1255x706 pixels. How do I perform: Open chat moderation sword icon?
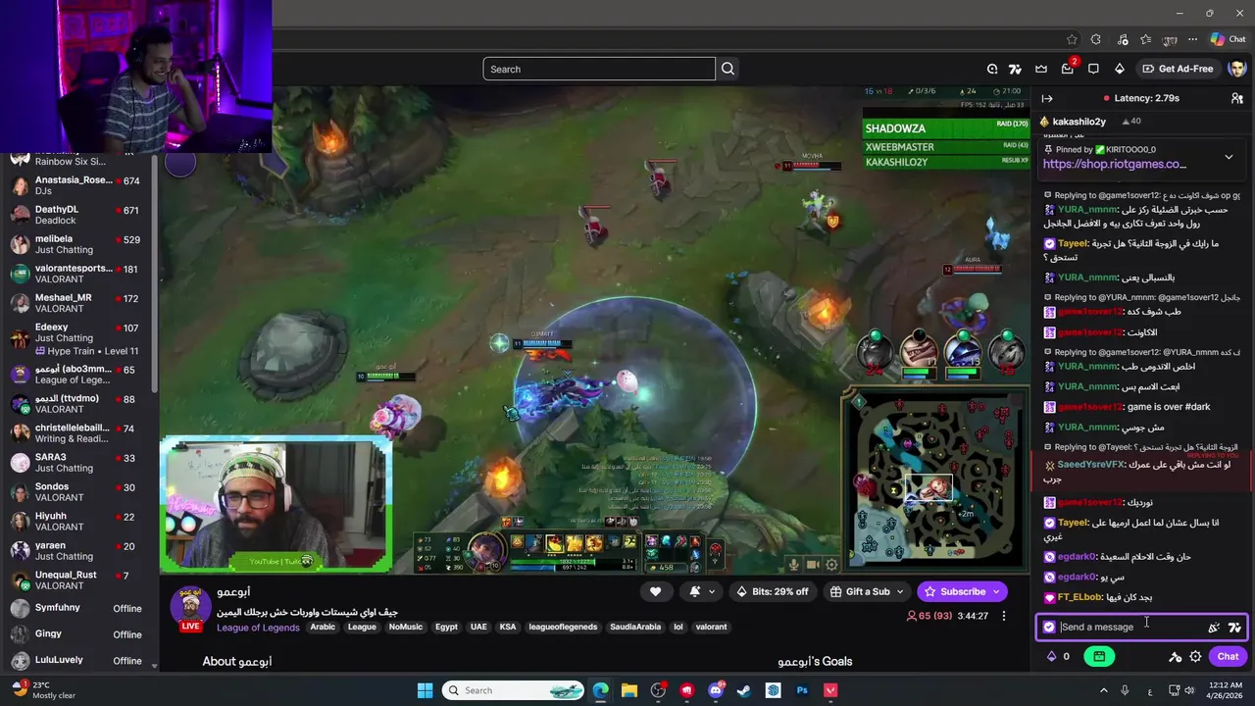tap(1175, 657)
